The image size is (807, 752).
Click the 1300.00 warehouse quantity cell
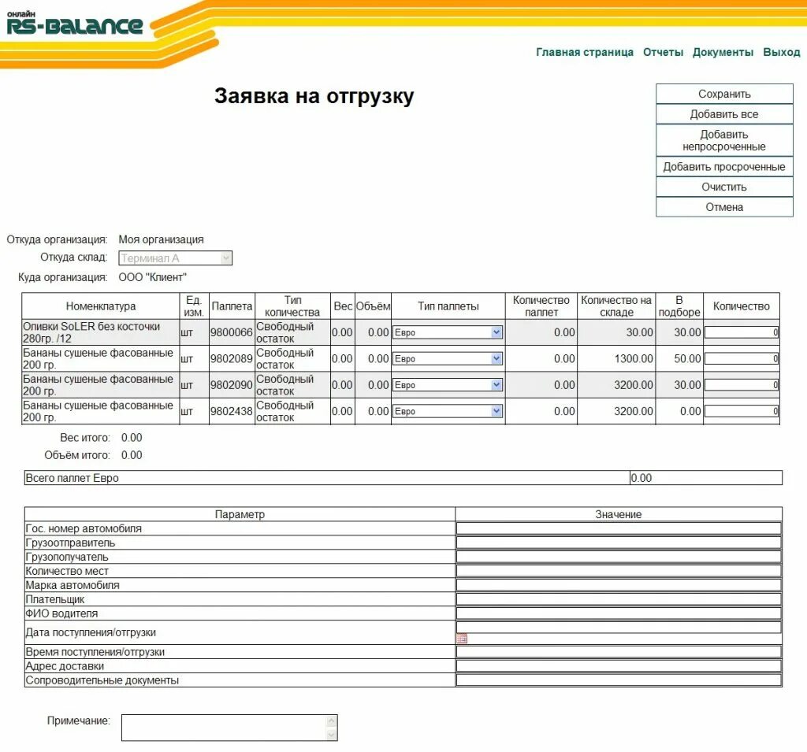coord(616,358)
